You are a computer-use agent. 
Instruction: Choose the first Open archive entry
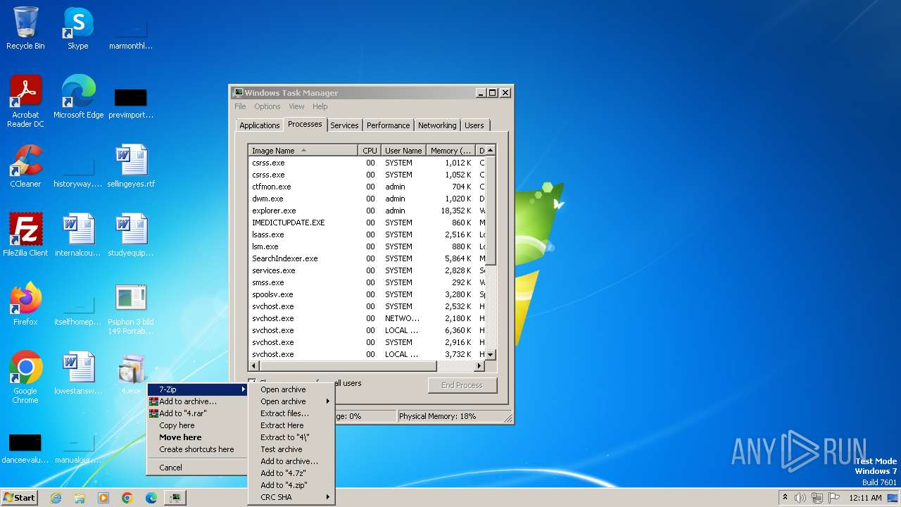click(x=291, y=389)
